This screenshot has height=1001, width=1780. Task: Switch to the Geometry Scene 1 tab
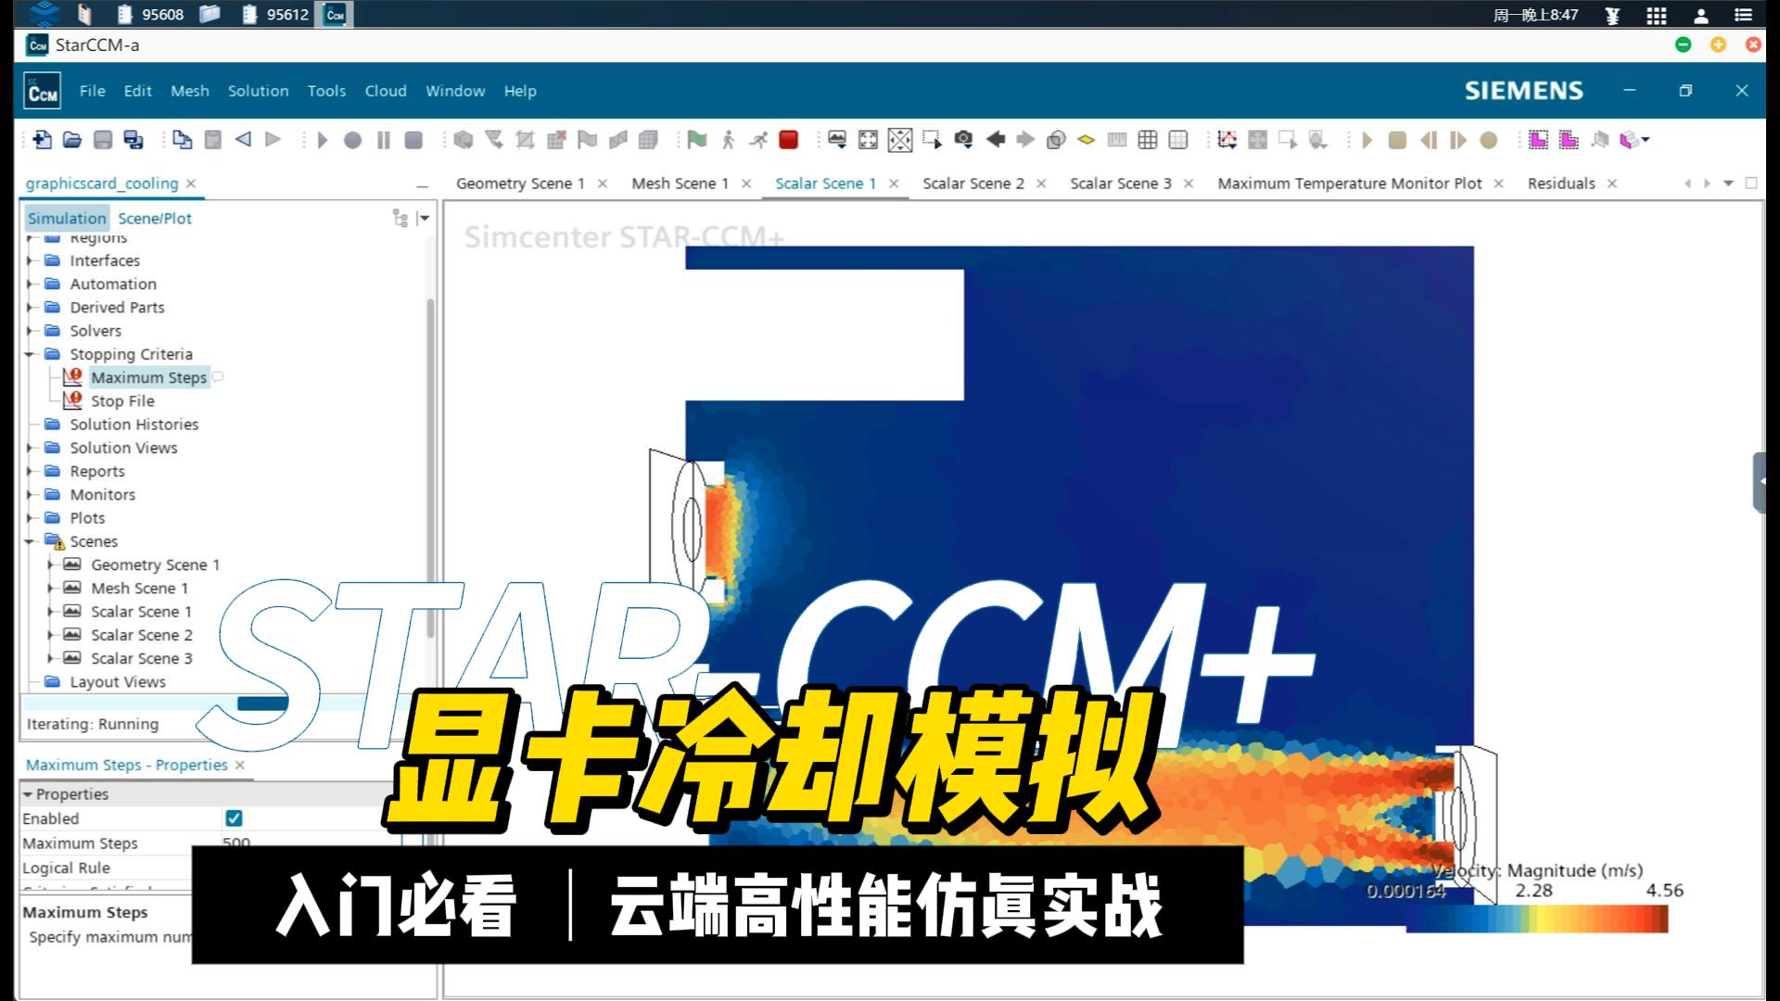click(520, 184)
